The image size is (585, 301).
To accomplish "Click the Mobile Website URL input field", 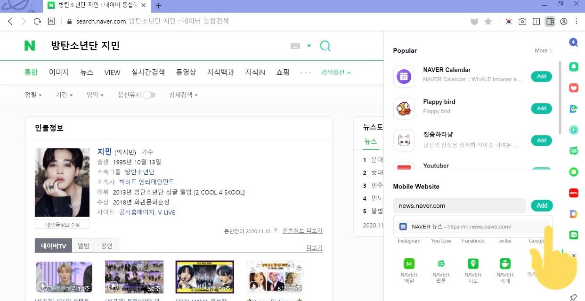I will click(x=459, y=205).
